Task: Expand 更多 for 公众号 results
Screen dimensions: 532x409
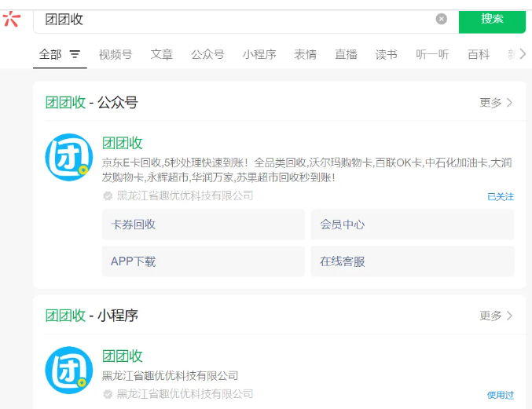Action: tap(496, 103)
